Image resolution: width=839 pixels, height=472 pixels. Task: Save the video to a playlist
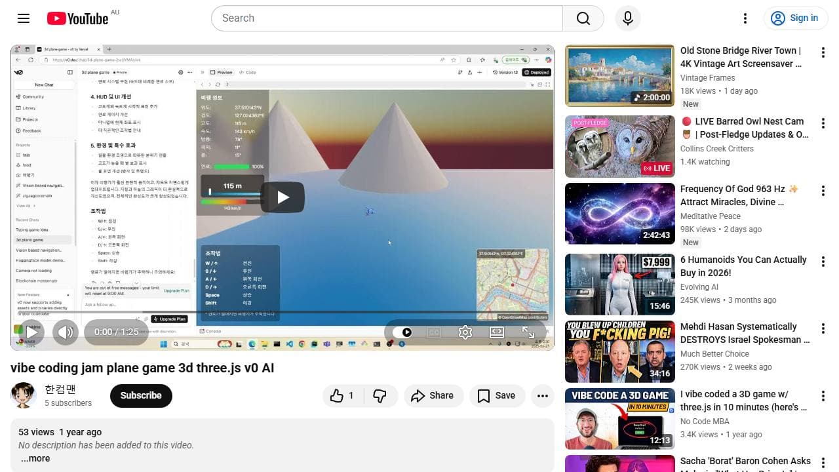[496, 395]
